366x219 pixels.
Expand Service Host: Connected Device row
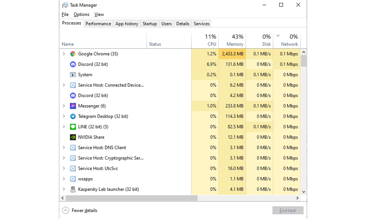pyautogui.click(x=64, y=85)
